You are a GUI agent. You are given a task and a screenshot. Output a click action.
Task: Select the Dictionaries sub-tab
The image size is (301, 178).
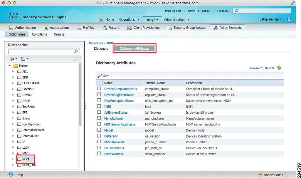click(17, 34)
